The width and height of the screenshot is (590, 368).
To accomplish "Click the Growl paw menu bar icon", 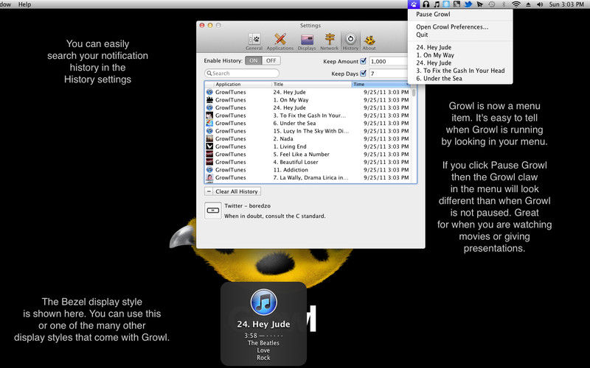I will pyautogui.click(x=414, y=4).
